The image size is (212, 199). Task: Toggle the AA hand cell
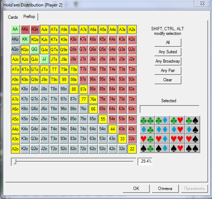coord(15,30)
